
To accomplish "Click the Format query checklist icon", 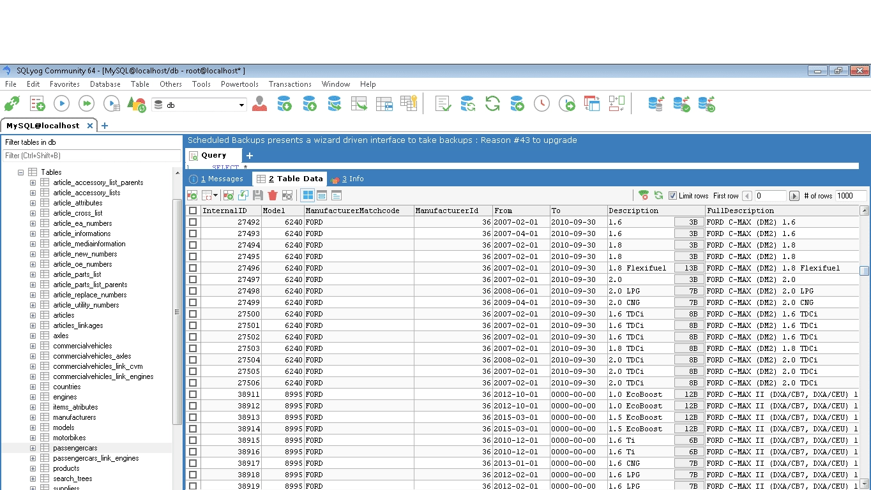I will pyautogui.click(x=443, y=104).
